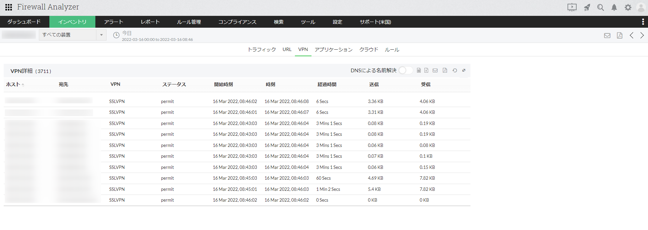Maximize the VPN詳細 widget panel

tap(464, 70)
